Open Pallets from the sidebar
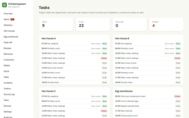The height and width of the screenshot is (118, 189). click(x=7, y=66)
